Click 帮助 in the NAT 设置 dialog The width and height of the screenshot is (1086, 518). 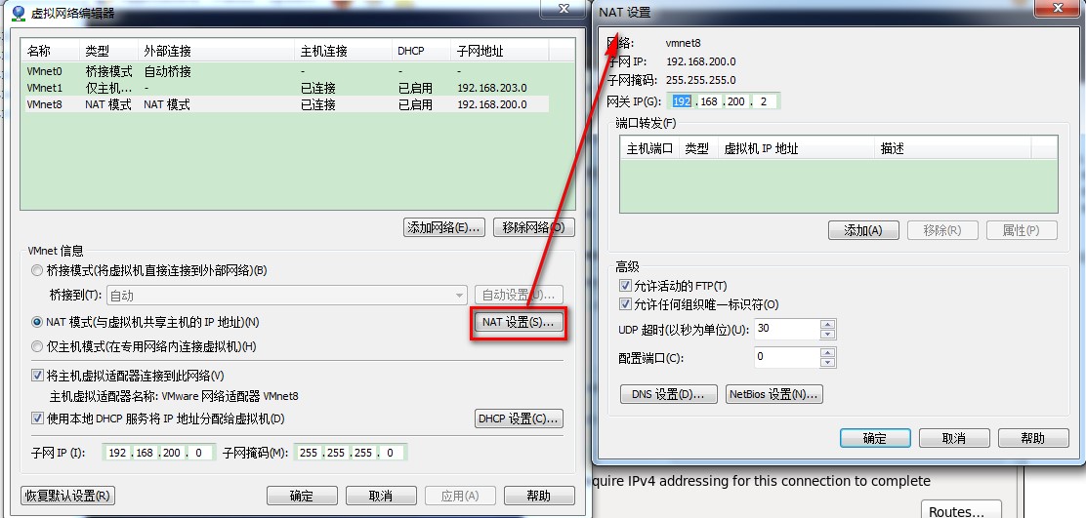(1032, 438)
